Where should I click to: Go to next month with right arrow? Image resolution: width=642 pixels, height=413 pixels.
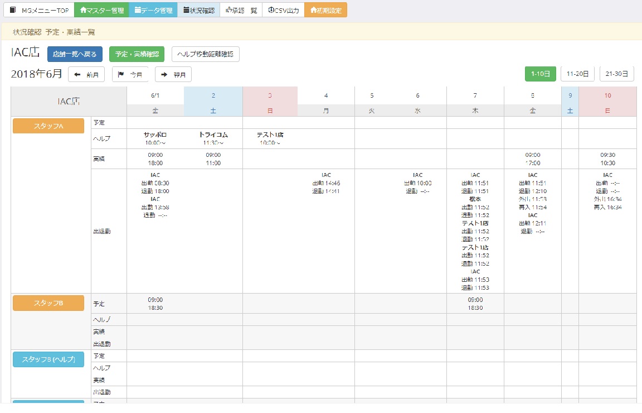164,74
